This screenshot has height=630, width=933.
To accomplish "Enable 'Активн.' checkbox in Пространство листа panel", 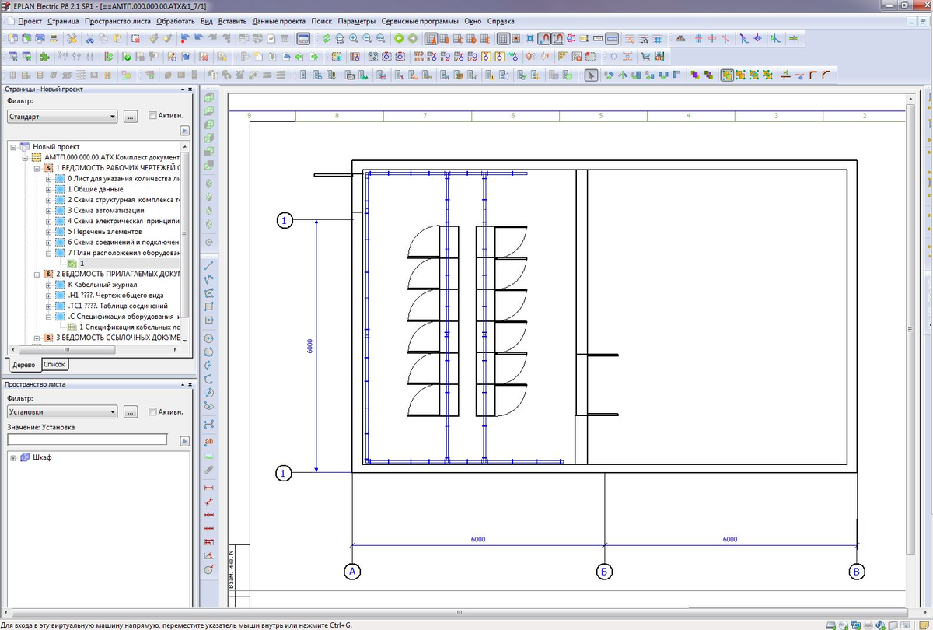I will [152, 411].
